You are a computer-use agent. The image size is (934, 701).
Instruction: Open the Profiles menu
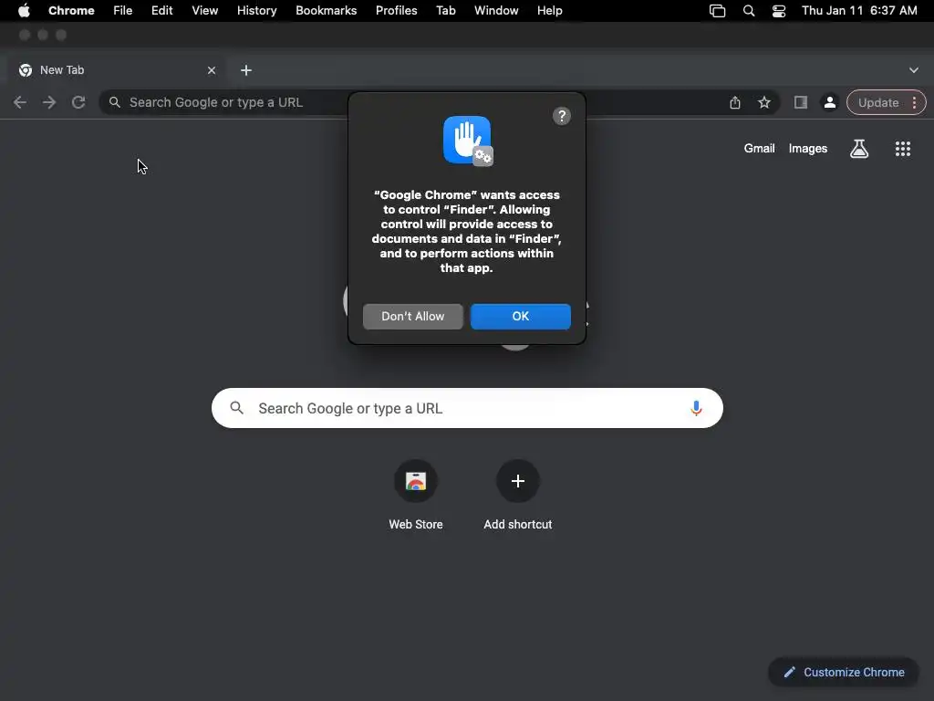(x=396, y=11)
